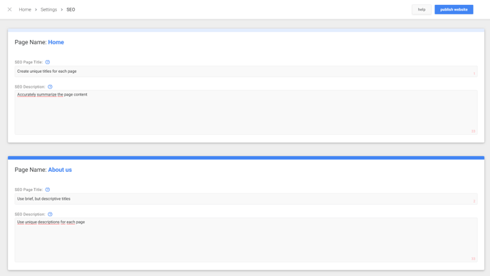
Task: Open the About us page name link
Action: point(60,170)
